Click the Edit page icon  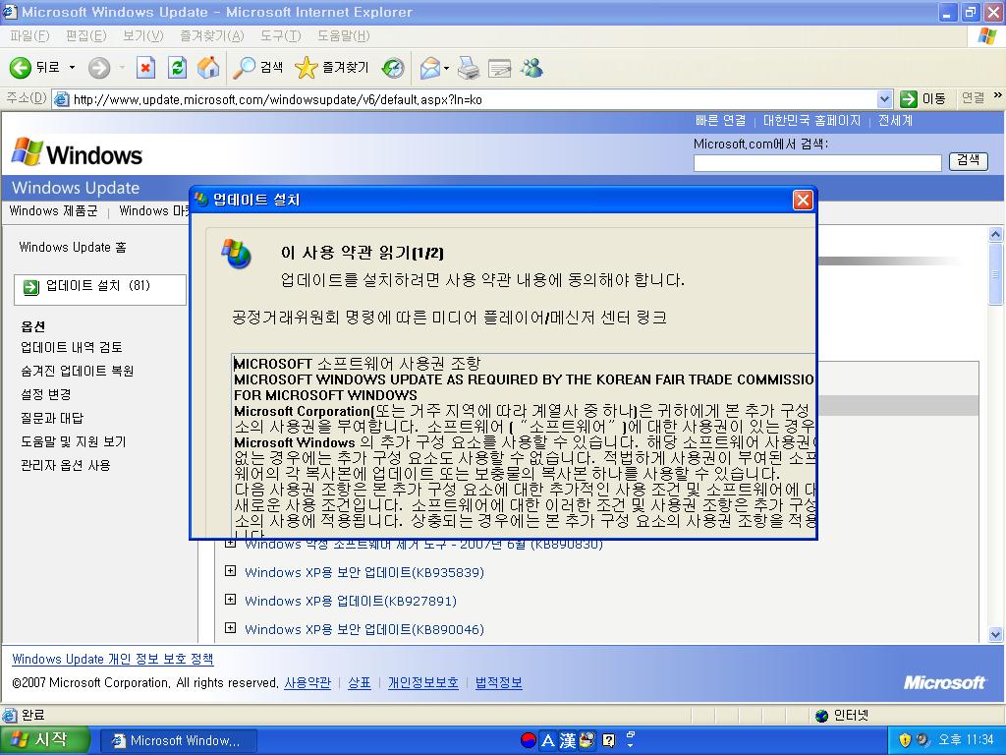point(499,68)
